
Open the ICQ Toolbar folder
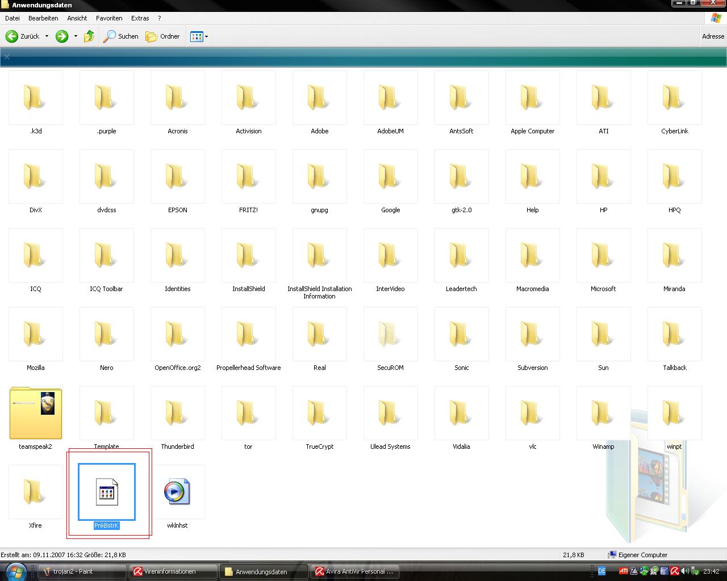coord(107,255)
